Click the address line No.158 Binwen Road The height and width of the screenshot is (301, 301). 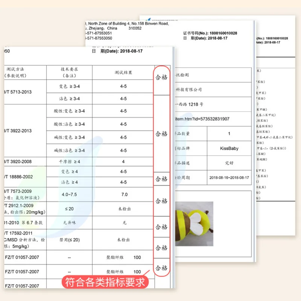tap(150, 24)
